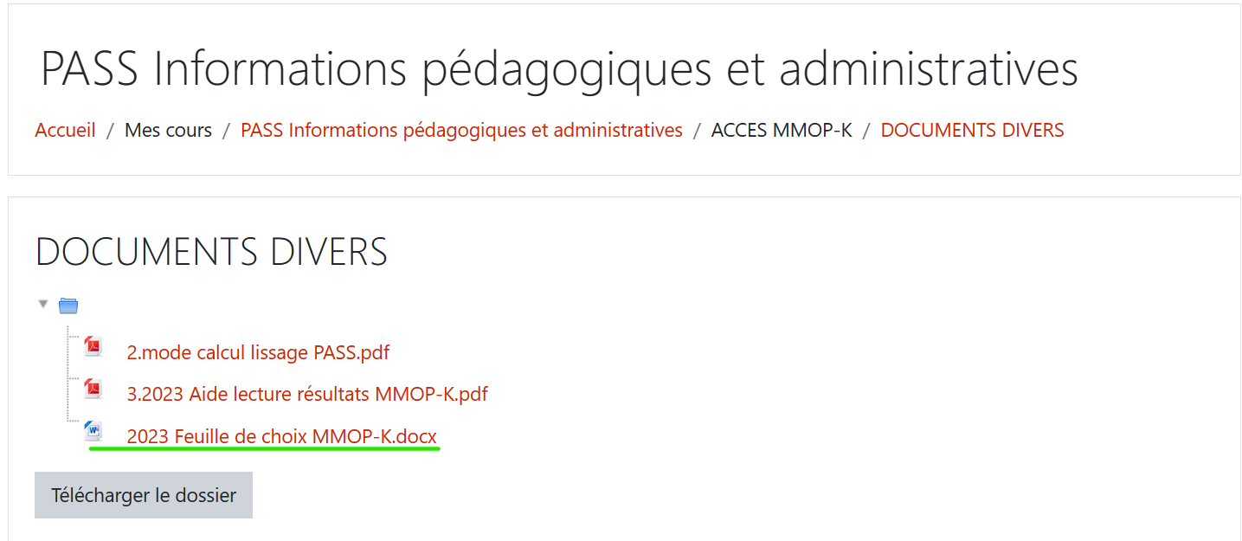Image resolution: width=1242 pixels, height=541 pixels.
Task: Select the blue folder icon in the file tree
Action: pos(68,306)
